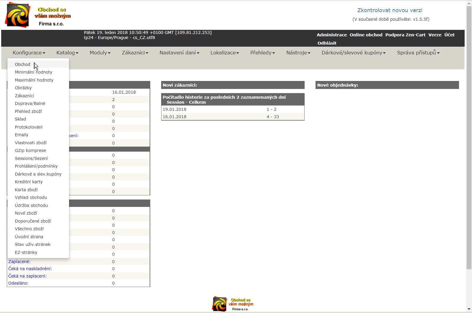472x313 pixels.
Task: Click the Zaplacené order status link
Action: click(x=19, y=262)
